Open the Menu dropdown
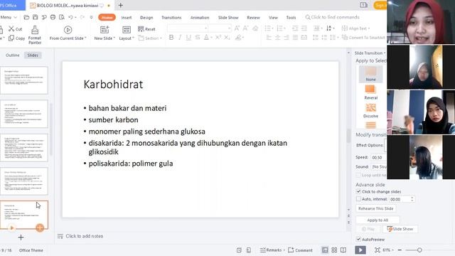This screenshot has height=256, width=455. point(9,17)
